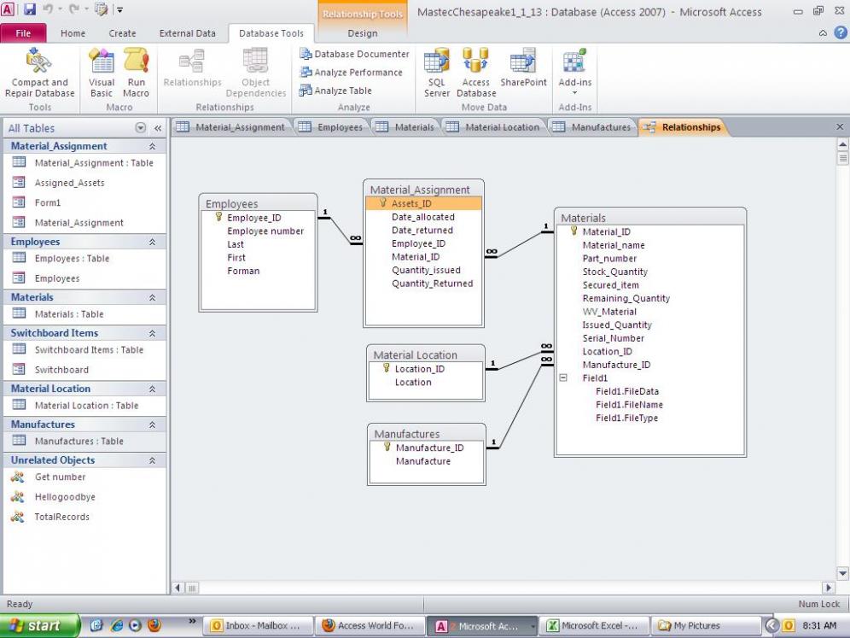The height and width of the screenshot is (638, 850).
Task: Select Material_ID key field in Materials
Action: coord(606,231)
